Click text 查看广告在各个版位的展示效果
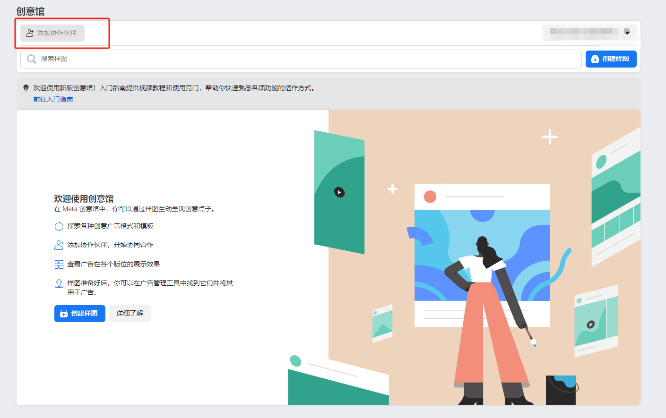This screenshot has width=666, height=418. coord(113,264)
